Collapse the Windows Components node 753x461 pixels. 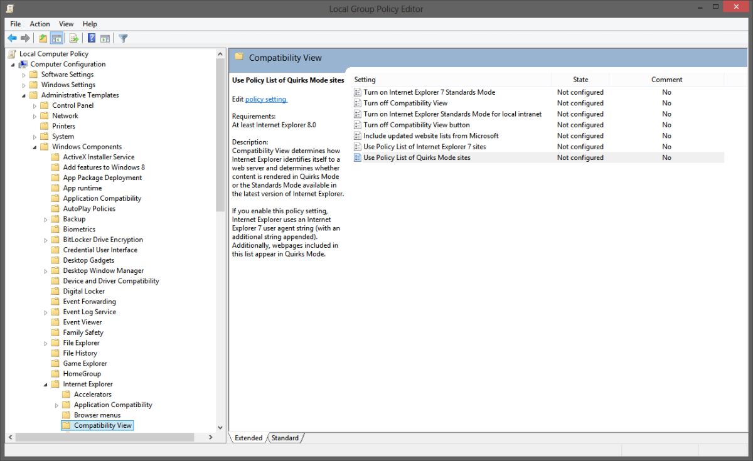[x=35, y=147]
